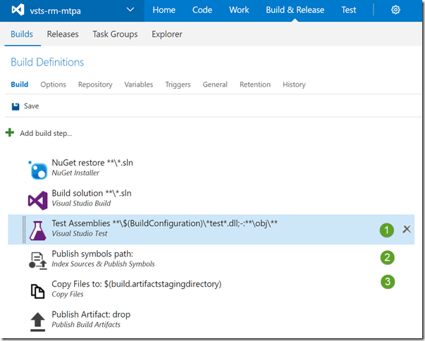The width and height of the screenshot is (425, 341).
Task: Save the build definition
Action: pos(25,106)
